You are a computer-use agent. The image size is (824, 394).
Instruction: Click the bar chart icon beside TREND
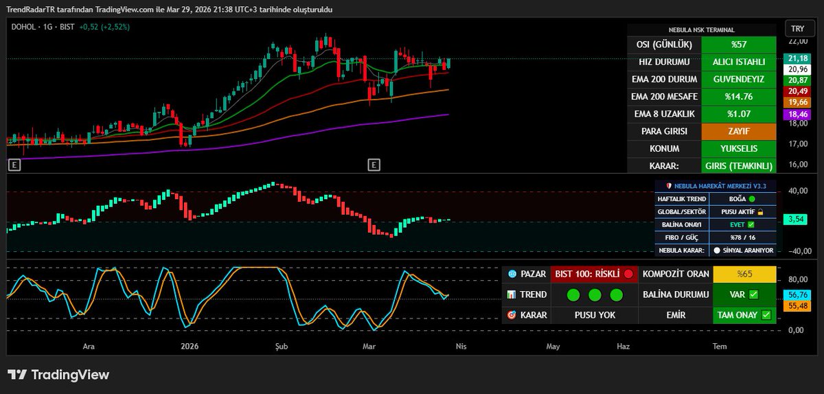tap(512, 294)
